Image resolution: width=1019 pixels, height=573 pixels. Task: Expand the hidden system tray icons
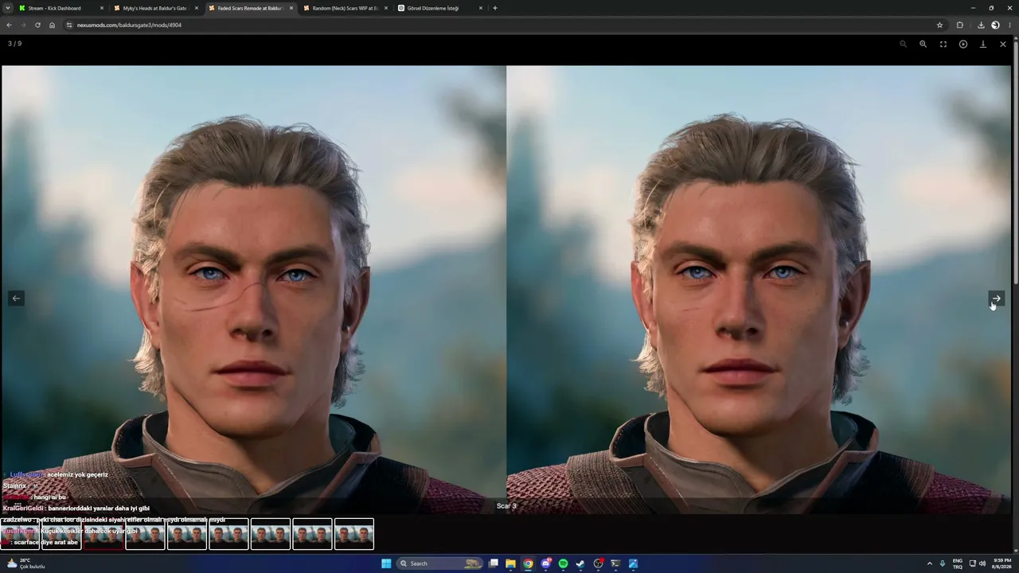(929, 563)
